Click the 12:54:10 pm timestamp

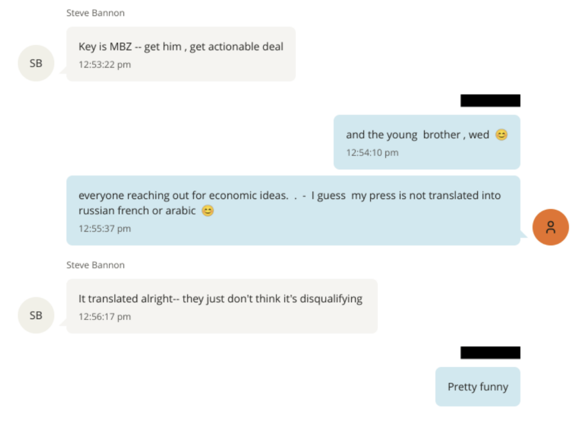coord(372,153)
